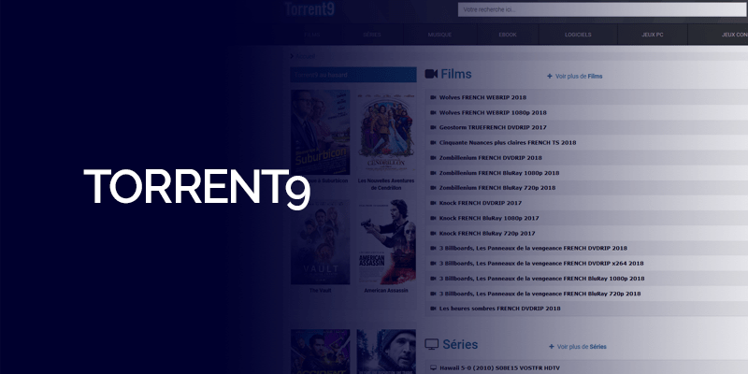
Task: Open 'Knock FRENCH BluRay 720p 2017'
Action: pyautogui.click(x=487, y=234)
